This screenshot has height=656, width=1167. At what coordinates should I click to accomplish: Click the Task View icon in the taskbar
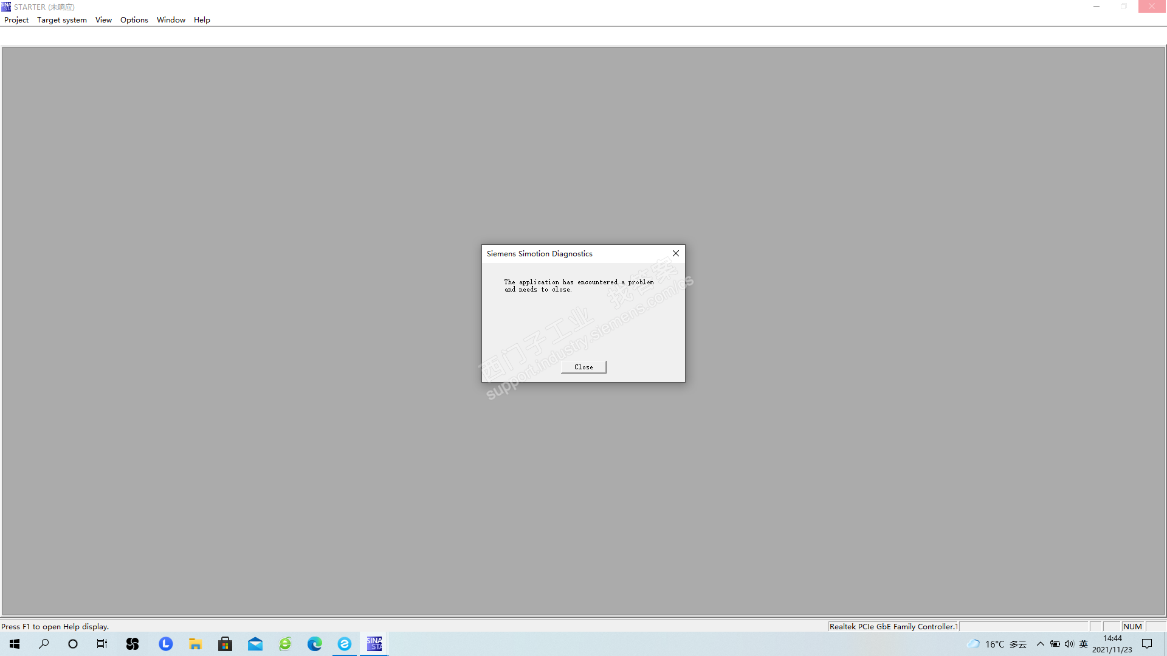102,644
